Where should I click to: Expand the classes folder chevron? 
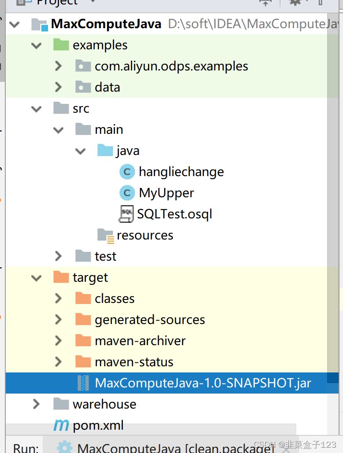pyautogui.click(x=59, y=298)
